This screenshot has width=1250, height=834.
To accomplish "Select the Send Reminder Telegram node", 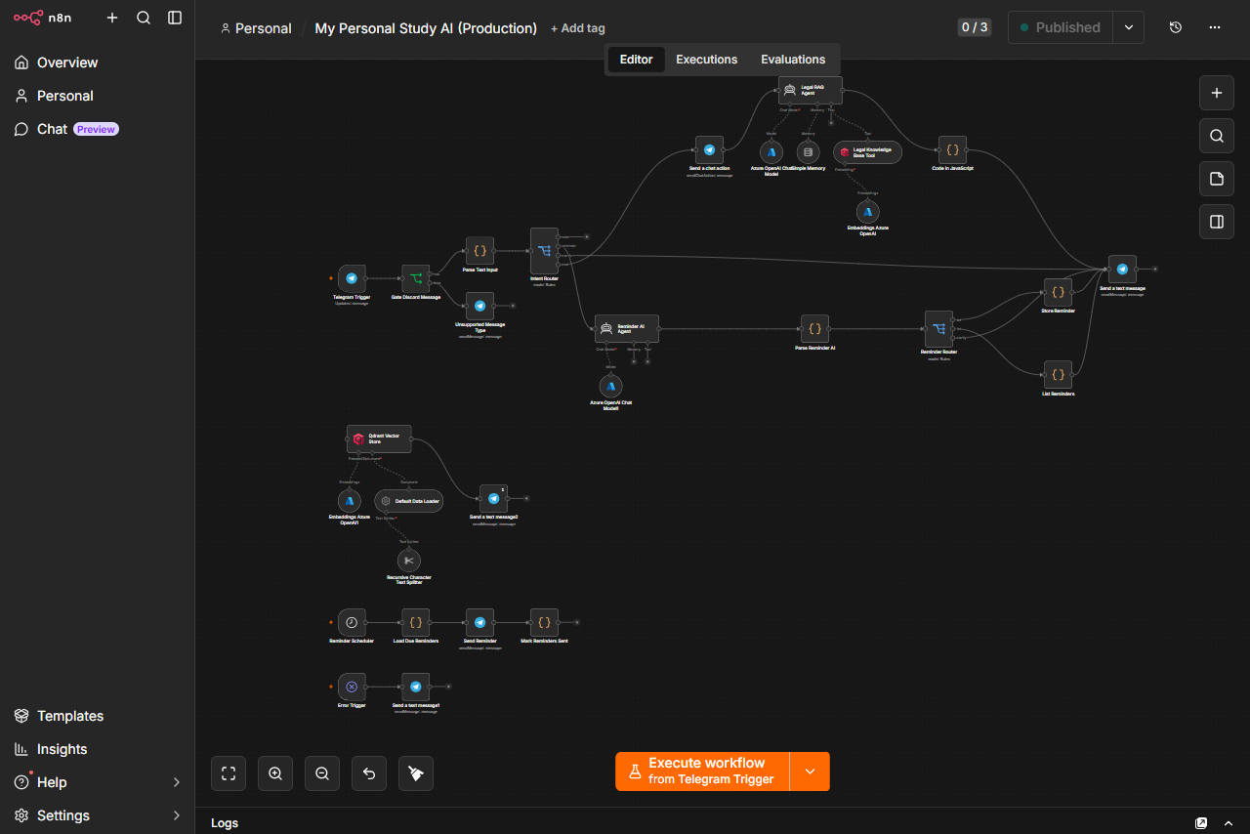I will pyautogui.click(x=479, y=622).
